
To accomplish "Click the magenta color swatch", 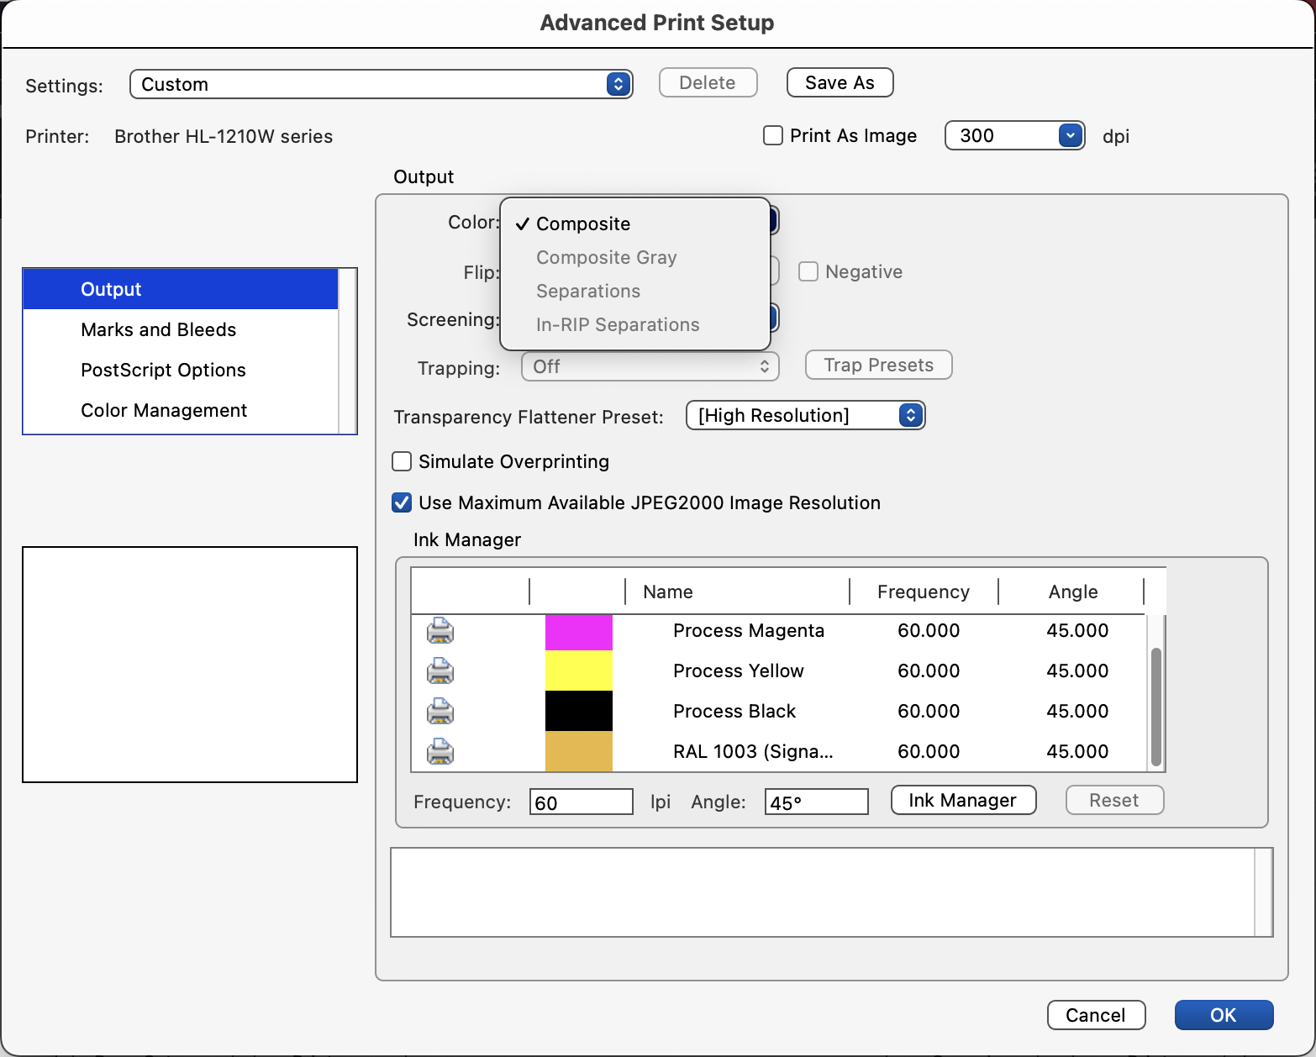I will (579, 631).
